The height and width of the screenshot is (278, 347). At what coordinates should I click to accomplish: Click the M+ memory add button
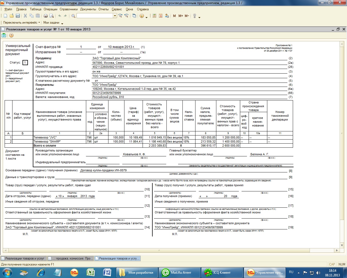point(181,16)
